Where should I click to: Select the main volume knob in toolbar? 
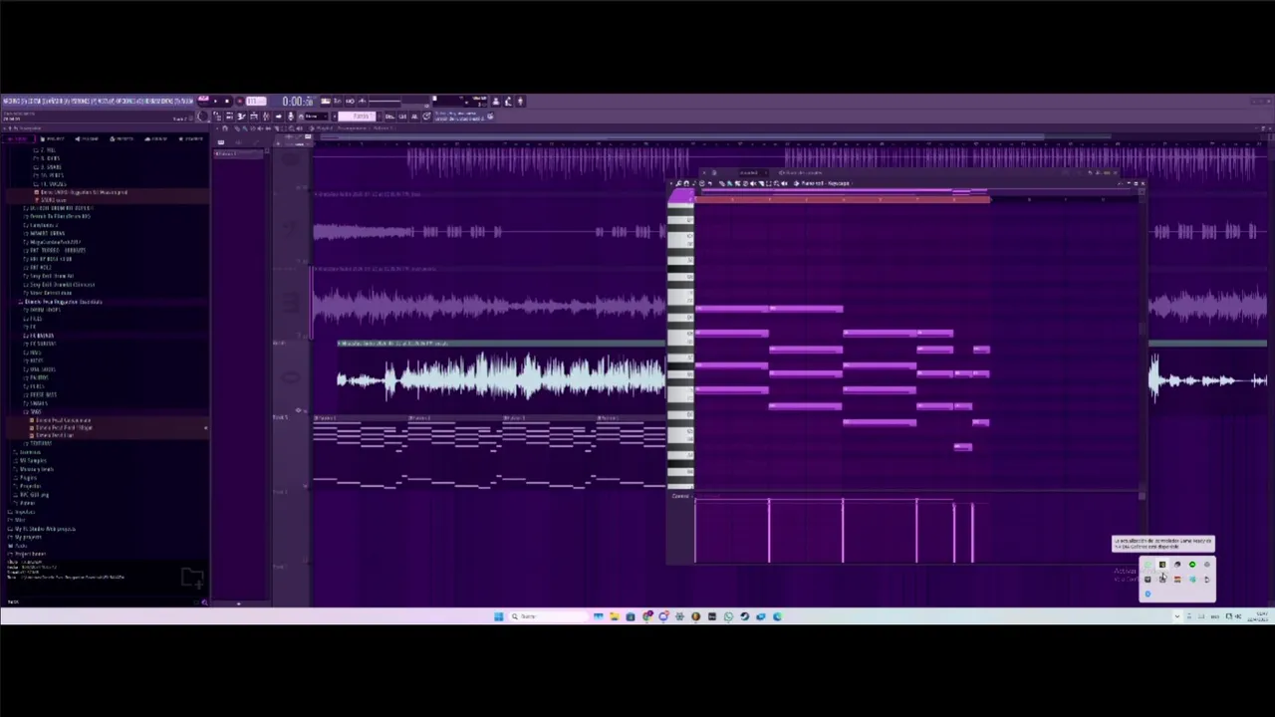coord(203,116)
